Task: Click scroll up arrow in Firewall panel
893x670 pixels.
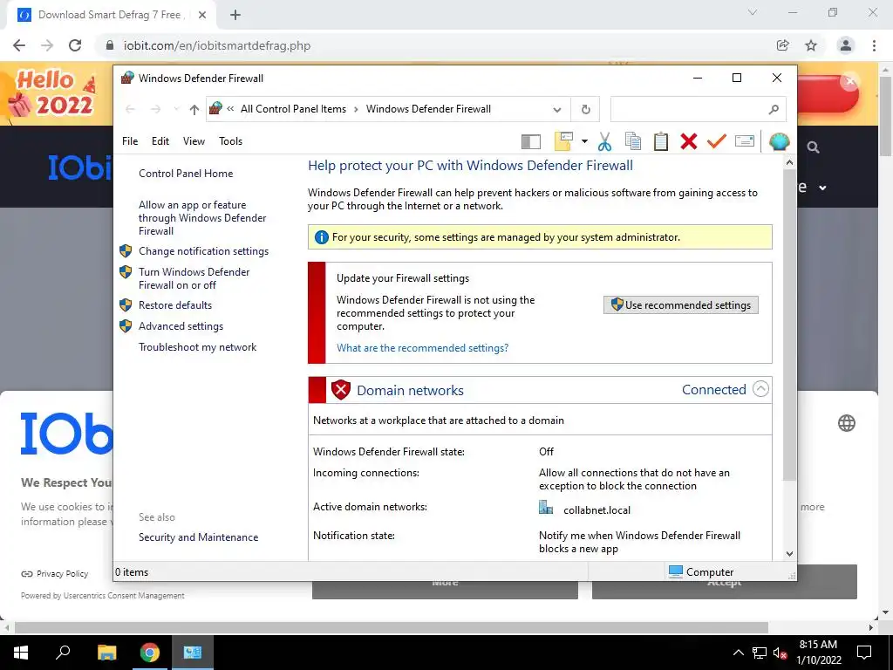Action: coord(789,163)
